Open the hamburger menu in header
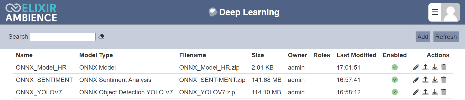 click(435, 12)
